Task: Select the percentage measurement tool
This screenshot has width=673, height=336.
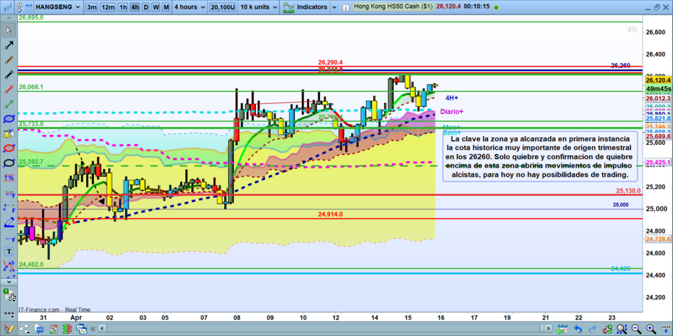Action: 9,178
